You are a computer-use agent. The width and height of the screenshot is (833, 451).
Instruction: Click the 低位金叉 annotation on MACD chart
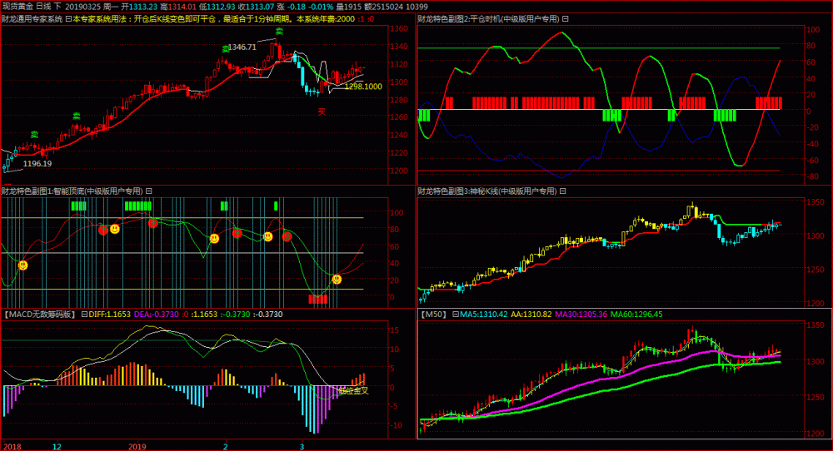353,390
